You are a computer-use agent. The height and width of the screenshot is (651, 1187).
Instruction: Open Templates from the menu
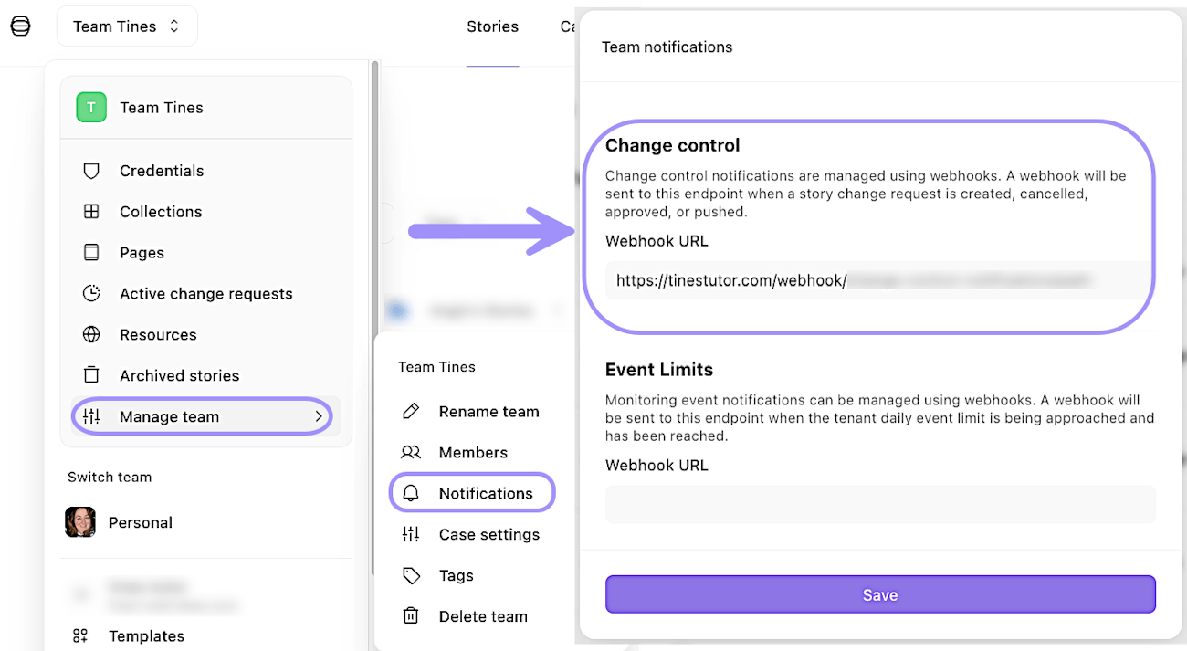pyautogui.click(x=146, y=636)
